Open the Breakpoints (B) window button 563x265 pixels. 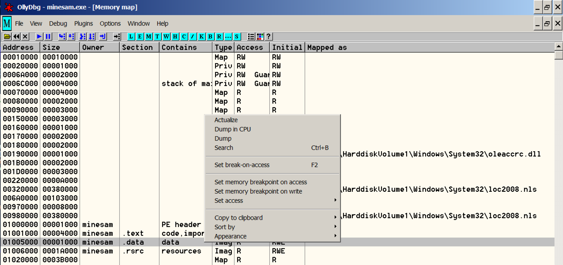211,37
